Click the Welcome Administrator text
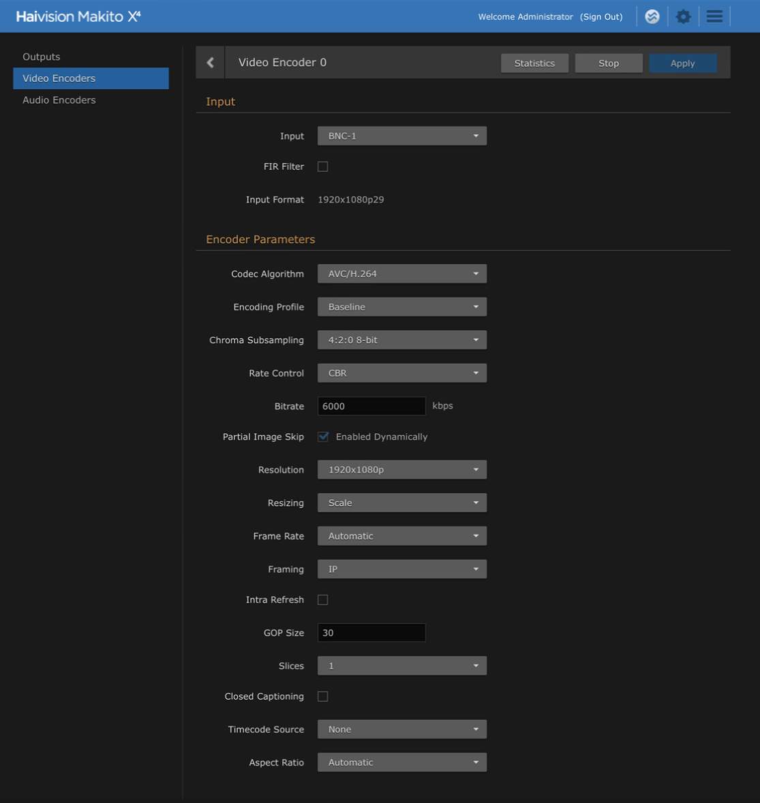This screenshot has width=760, height=803. tap(526, 17)
